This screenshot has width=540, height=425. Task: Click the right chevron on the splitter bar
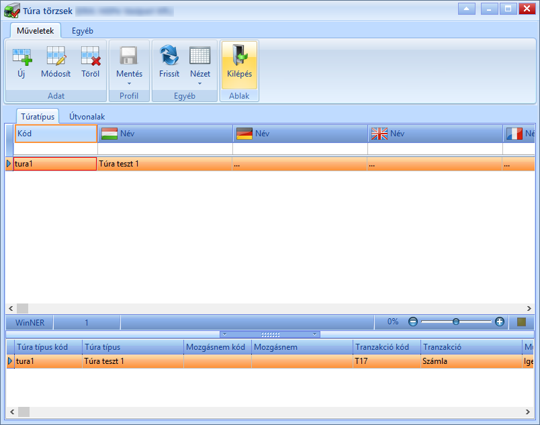click(314, 334)
